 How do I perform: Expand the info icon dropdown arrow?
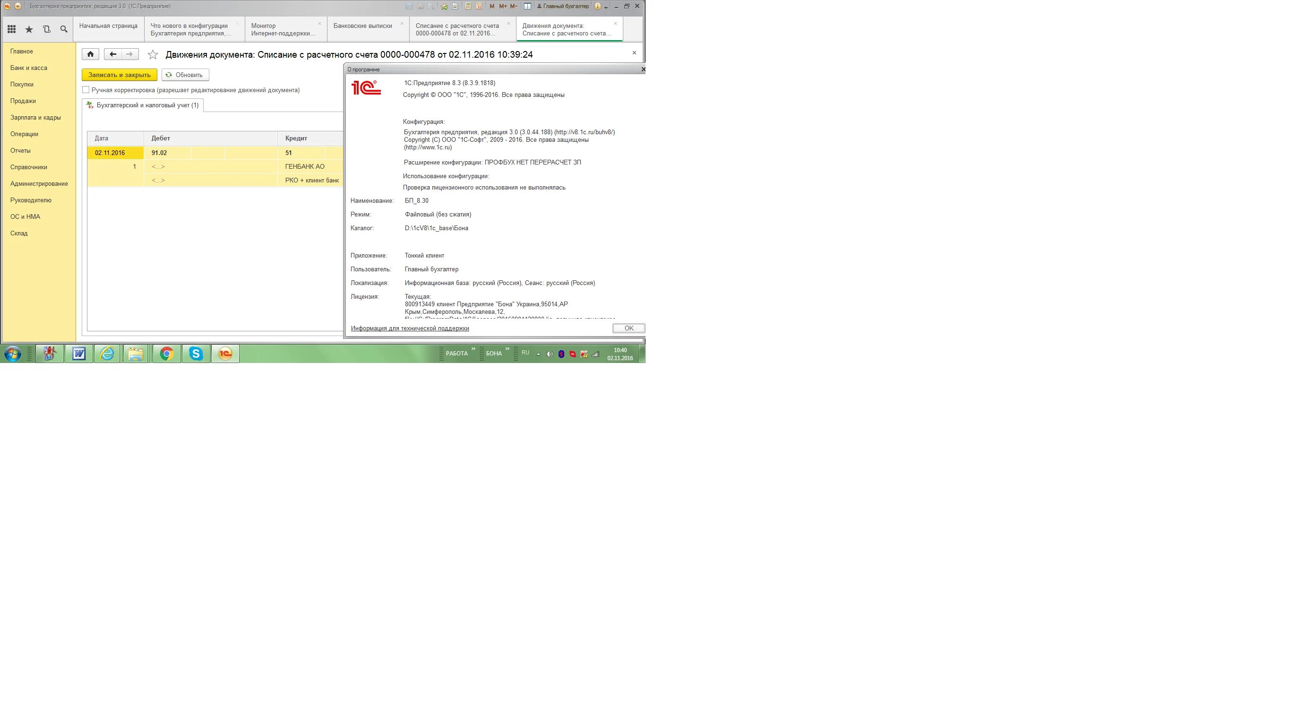606,7
